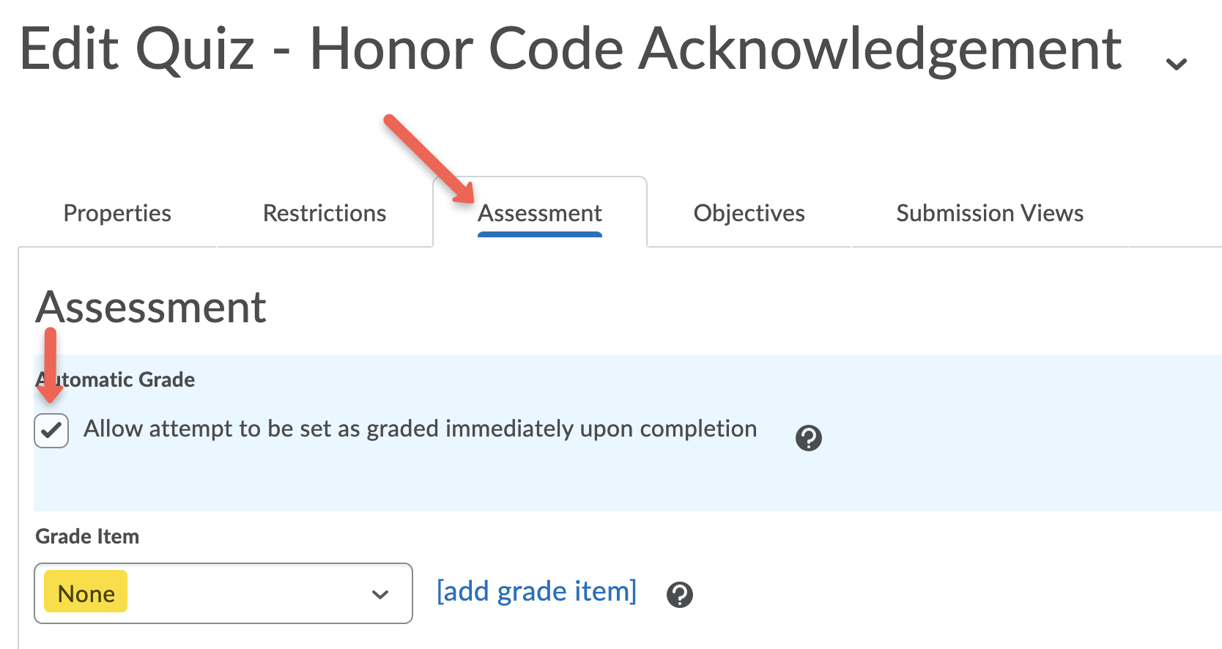Click the question mark next to add grade item
Screen dimensions: 1222x649
(x=680, y=595)
